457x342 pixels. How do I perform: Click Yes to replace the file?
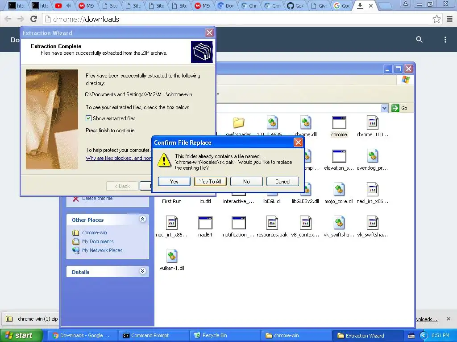tap(174, 182)
